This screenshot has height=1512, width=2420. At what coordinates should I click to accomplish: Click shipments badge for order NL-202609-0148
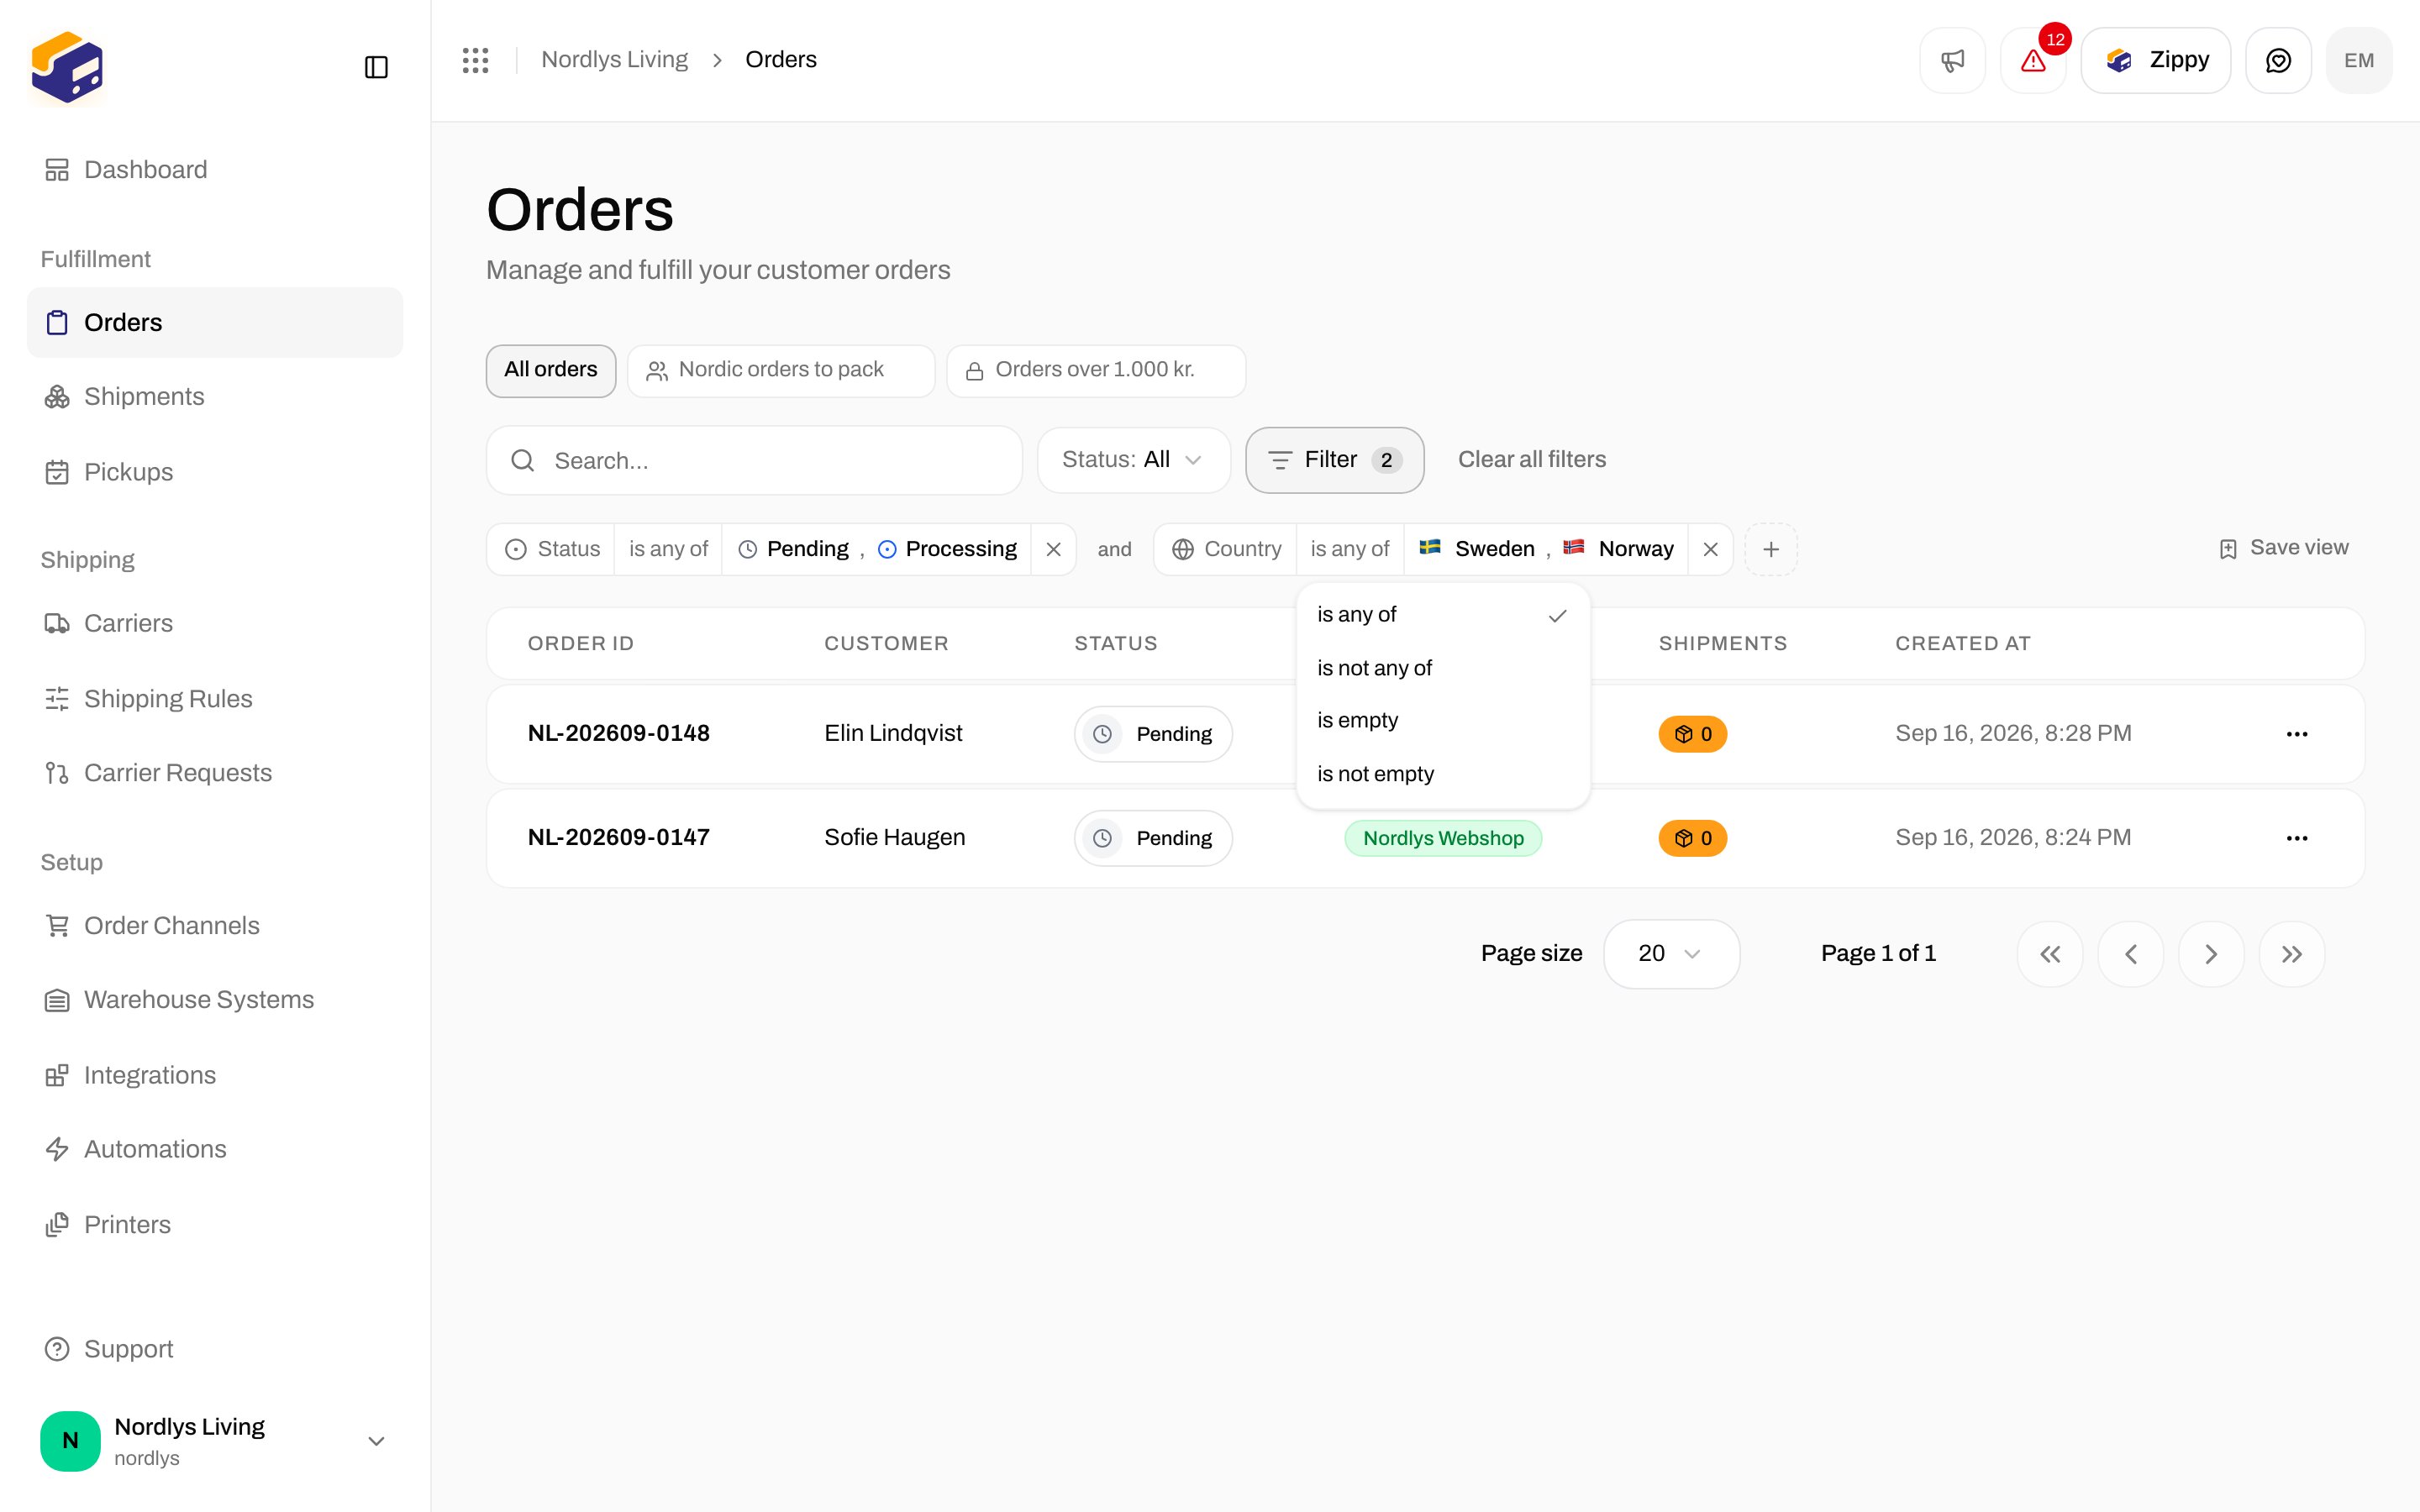pos(1693,734)
